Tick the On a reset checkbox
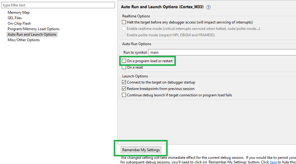Screen dimensions: 296x164 pos(124,67)
